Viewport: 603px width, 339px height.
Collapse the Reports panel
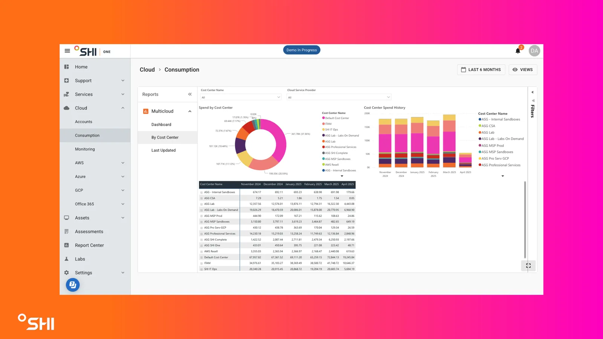click(190, 94)
